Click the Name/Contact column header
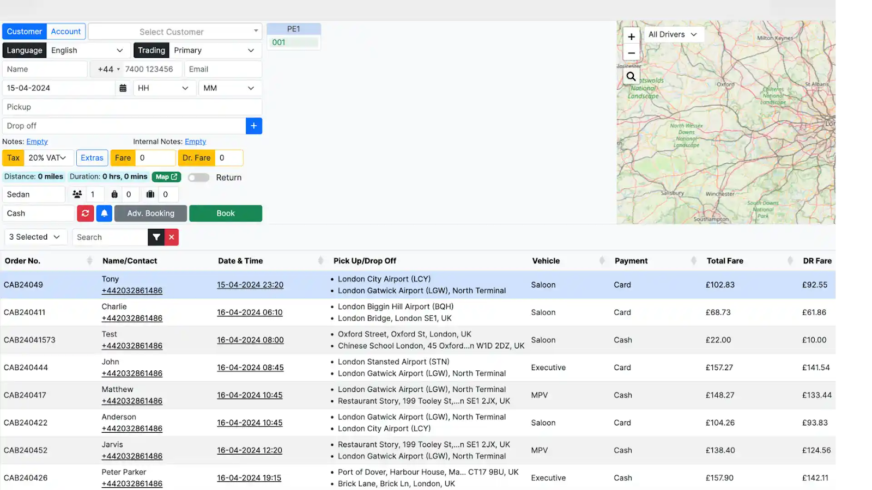 coord(130,261)
